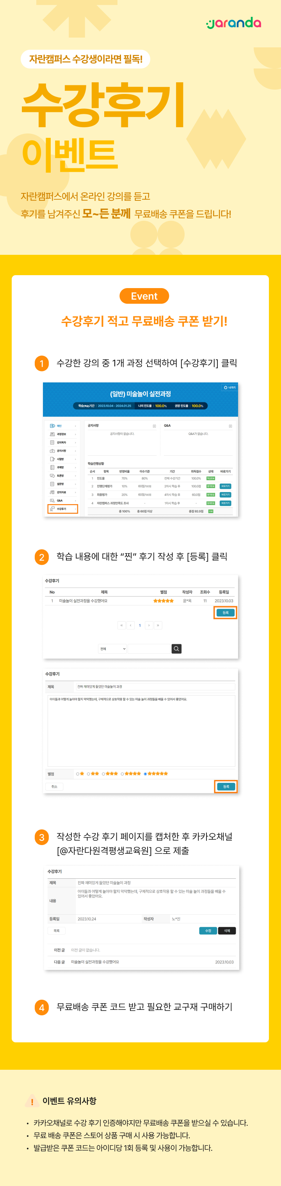
Task: Click the review date 2023.10.24
Action: pos(87,919)
